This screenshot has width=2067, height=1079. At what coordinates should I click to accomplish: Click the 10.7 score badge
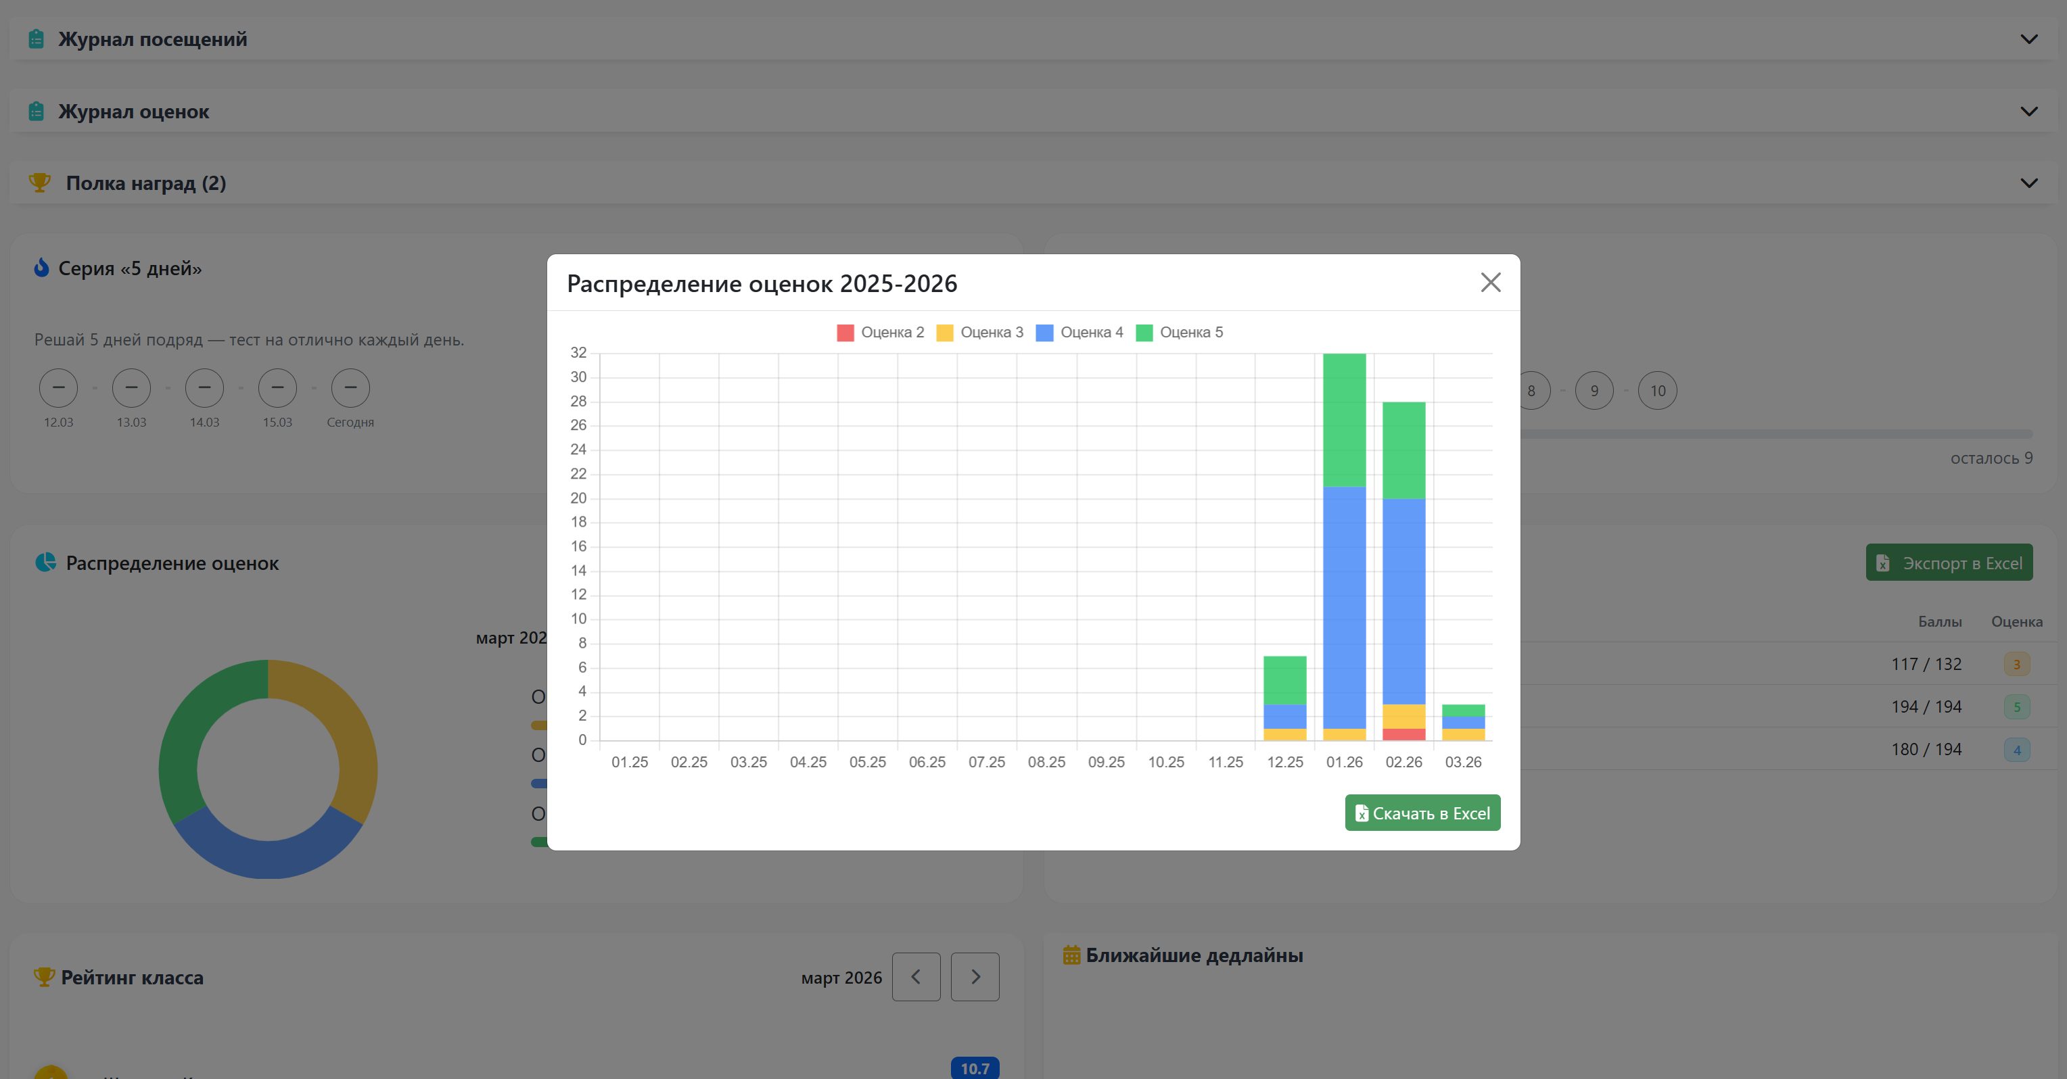[974, 1068]
